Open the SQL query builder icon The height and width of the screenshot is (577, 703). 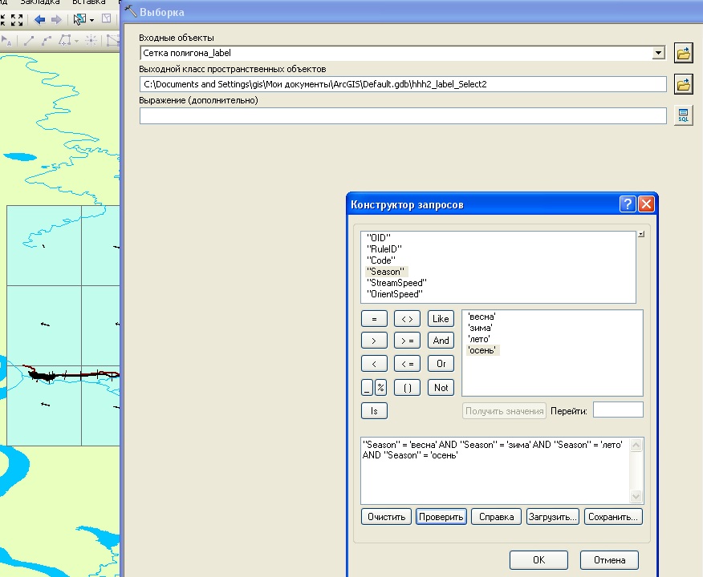(x=683, y=115)
